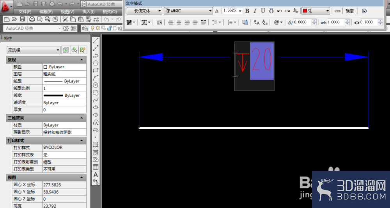Viewport: 390px width, 208px height.
Task: Open the AMGDT font dropdown
Action: click(x=188, y=11)
